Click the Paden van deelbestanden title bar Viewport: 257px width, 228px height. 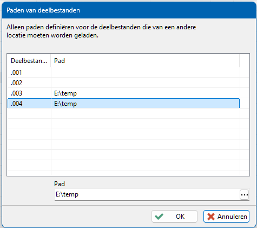click(x=129, y=10)
